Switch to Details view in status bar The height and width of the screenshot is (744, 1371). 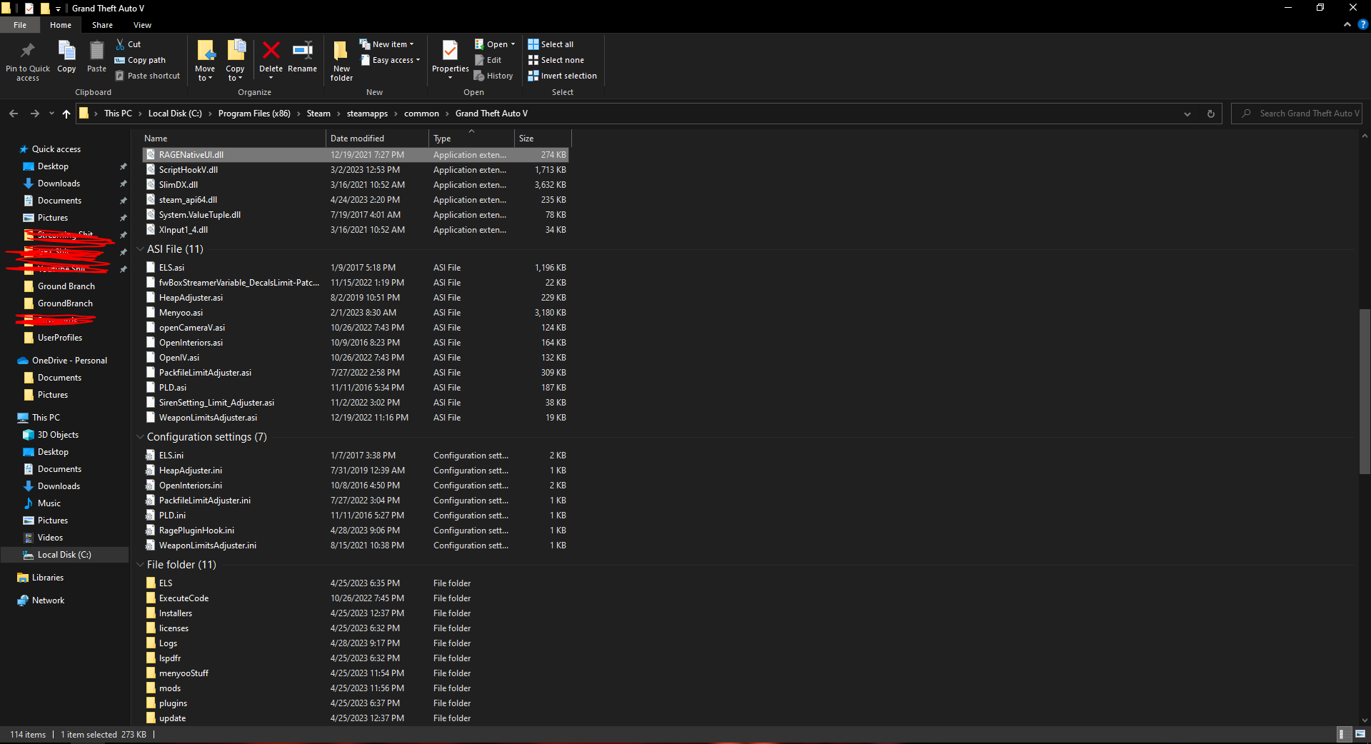tap(1342, 734)
